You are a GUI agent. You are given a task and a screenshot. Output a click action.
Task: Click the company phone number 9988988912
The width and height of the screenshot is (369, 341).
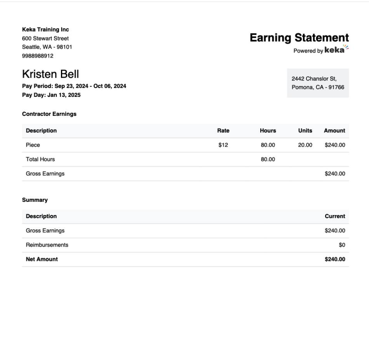(38, 56)
